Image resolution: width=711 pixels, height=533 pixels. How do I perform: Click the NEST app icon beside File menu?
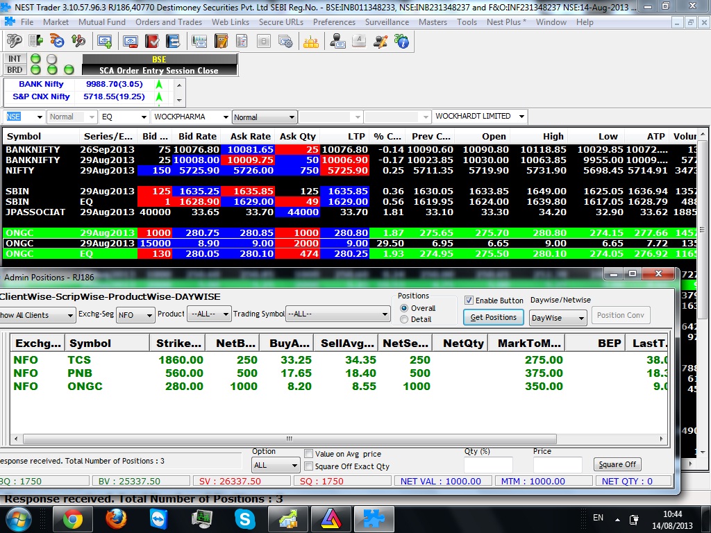coord(10,22)
